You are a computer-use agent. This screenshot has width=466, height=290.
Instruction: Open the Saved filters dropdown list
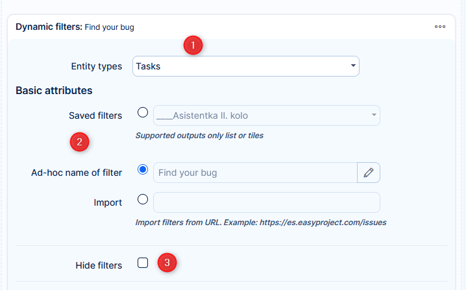point(266,115)
